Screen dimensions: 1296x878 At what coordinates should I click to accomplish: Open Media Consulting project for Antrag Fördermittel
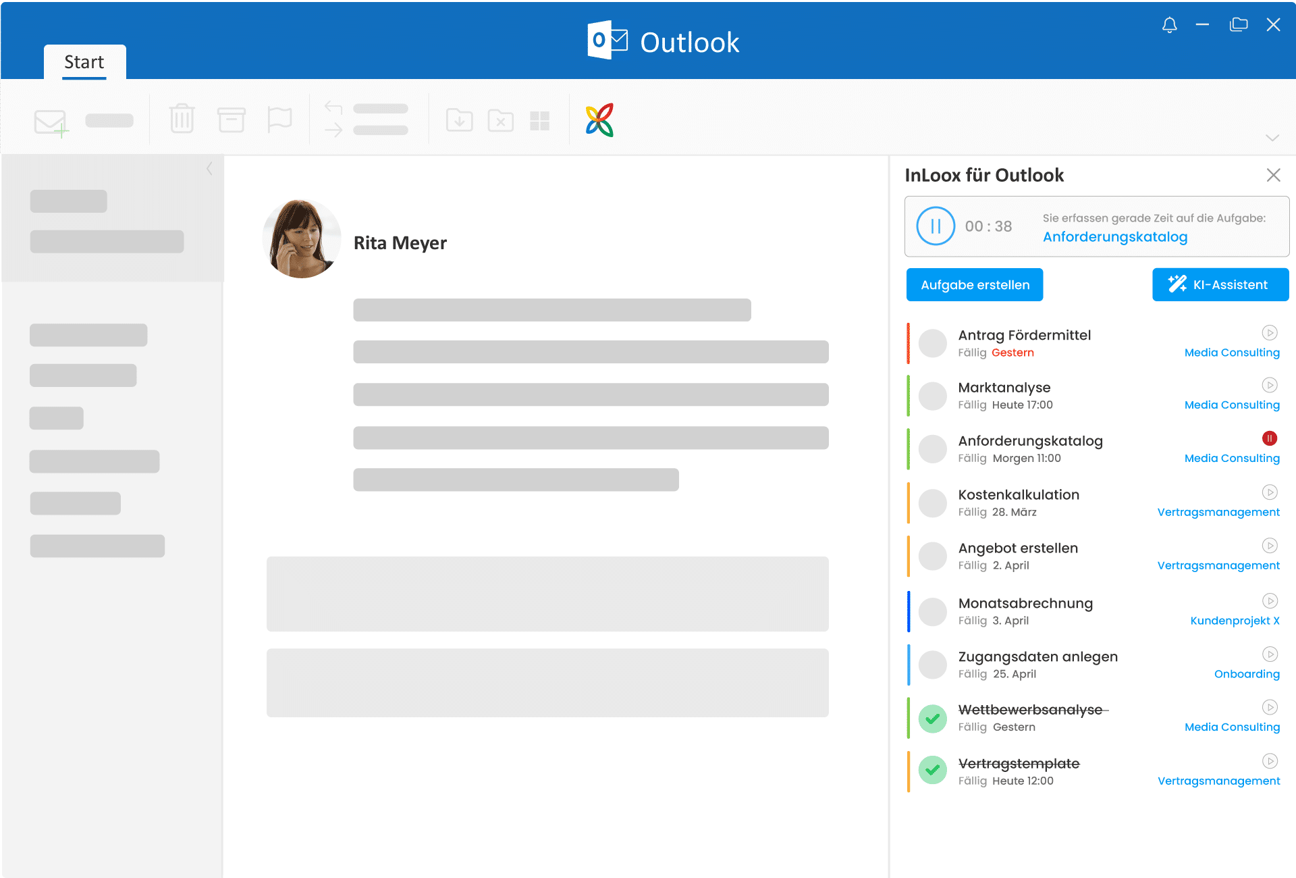pos(1232,353)
